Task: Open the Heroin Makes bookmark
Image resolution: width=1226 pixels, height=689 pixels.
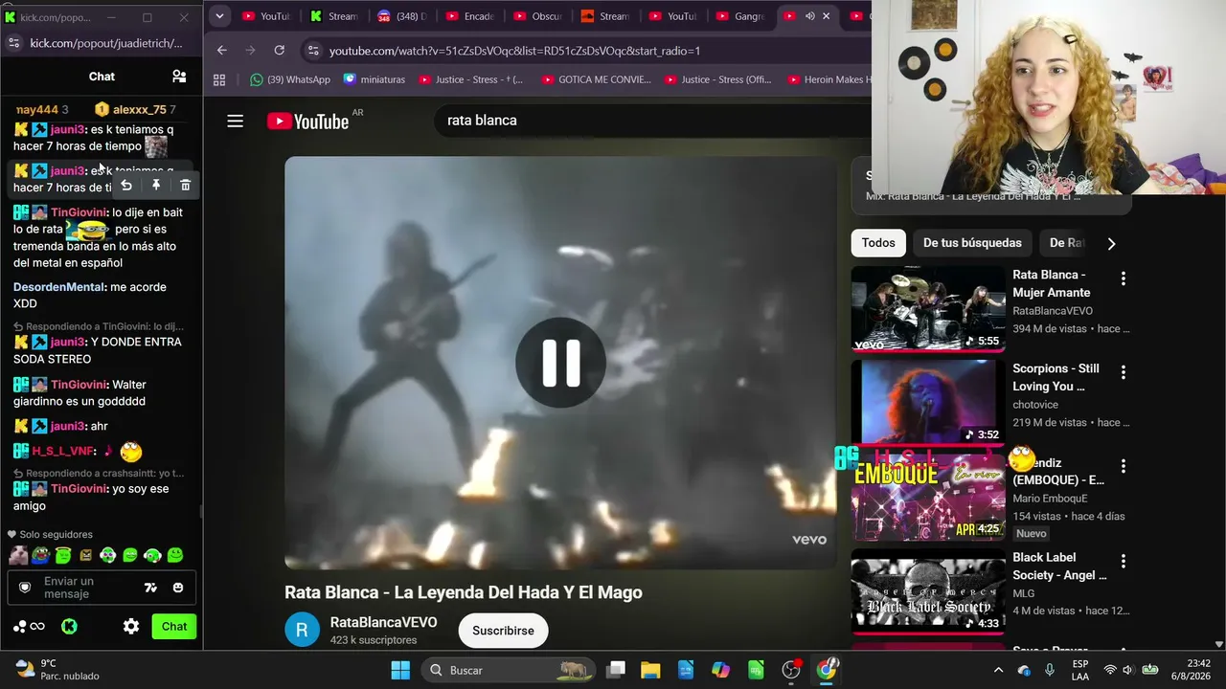Action: pyautogui.click(x=829, y=79)
